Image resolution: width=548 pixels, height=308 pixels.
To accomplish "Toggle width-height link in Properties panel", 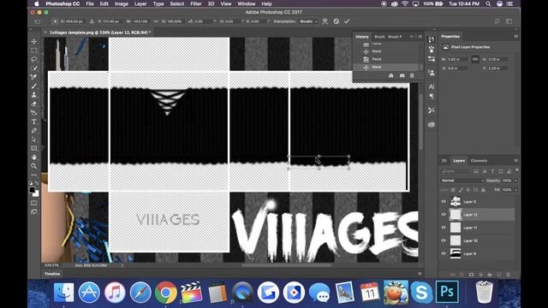I will point(475,59).
